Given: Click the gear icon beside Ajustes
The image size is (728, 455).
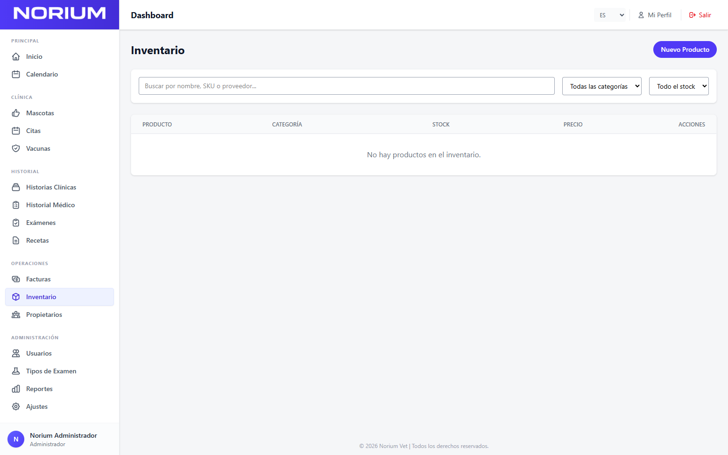Looking at the screenshot, I should pyautogui.click(x=16, y=406).
